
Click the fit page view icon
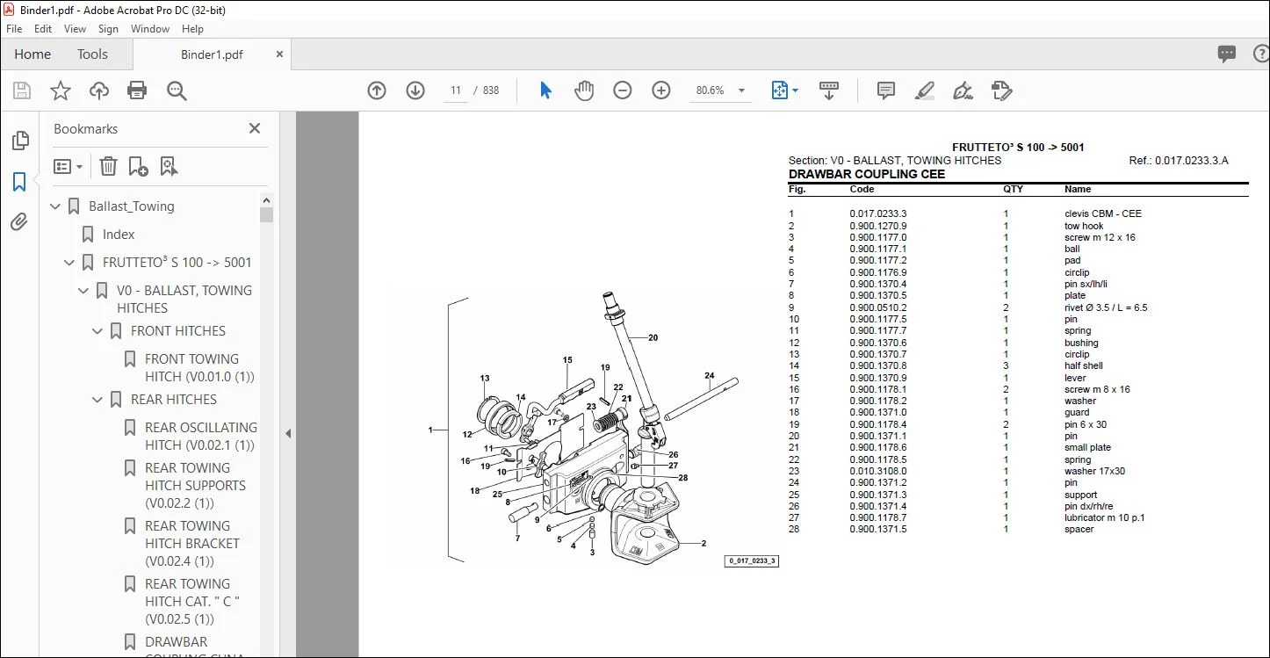[779, 90]
